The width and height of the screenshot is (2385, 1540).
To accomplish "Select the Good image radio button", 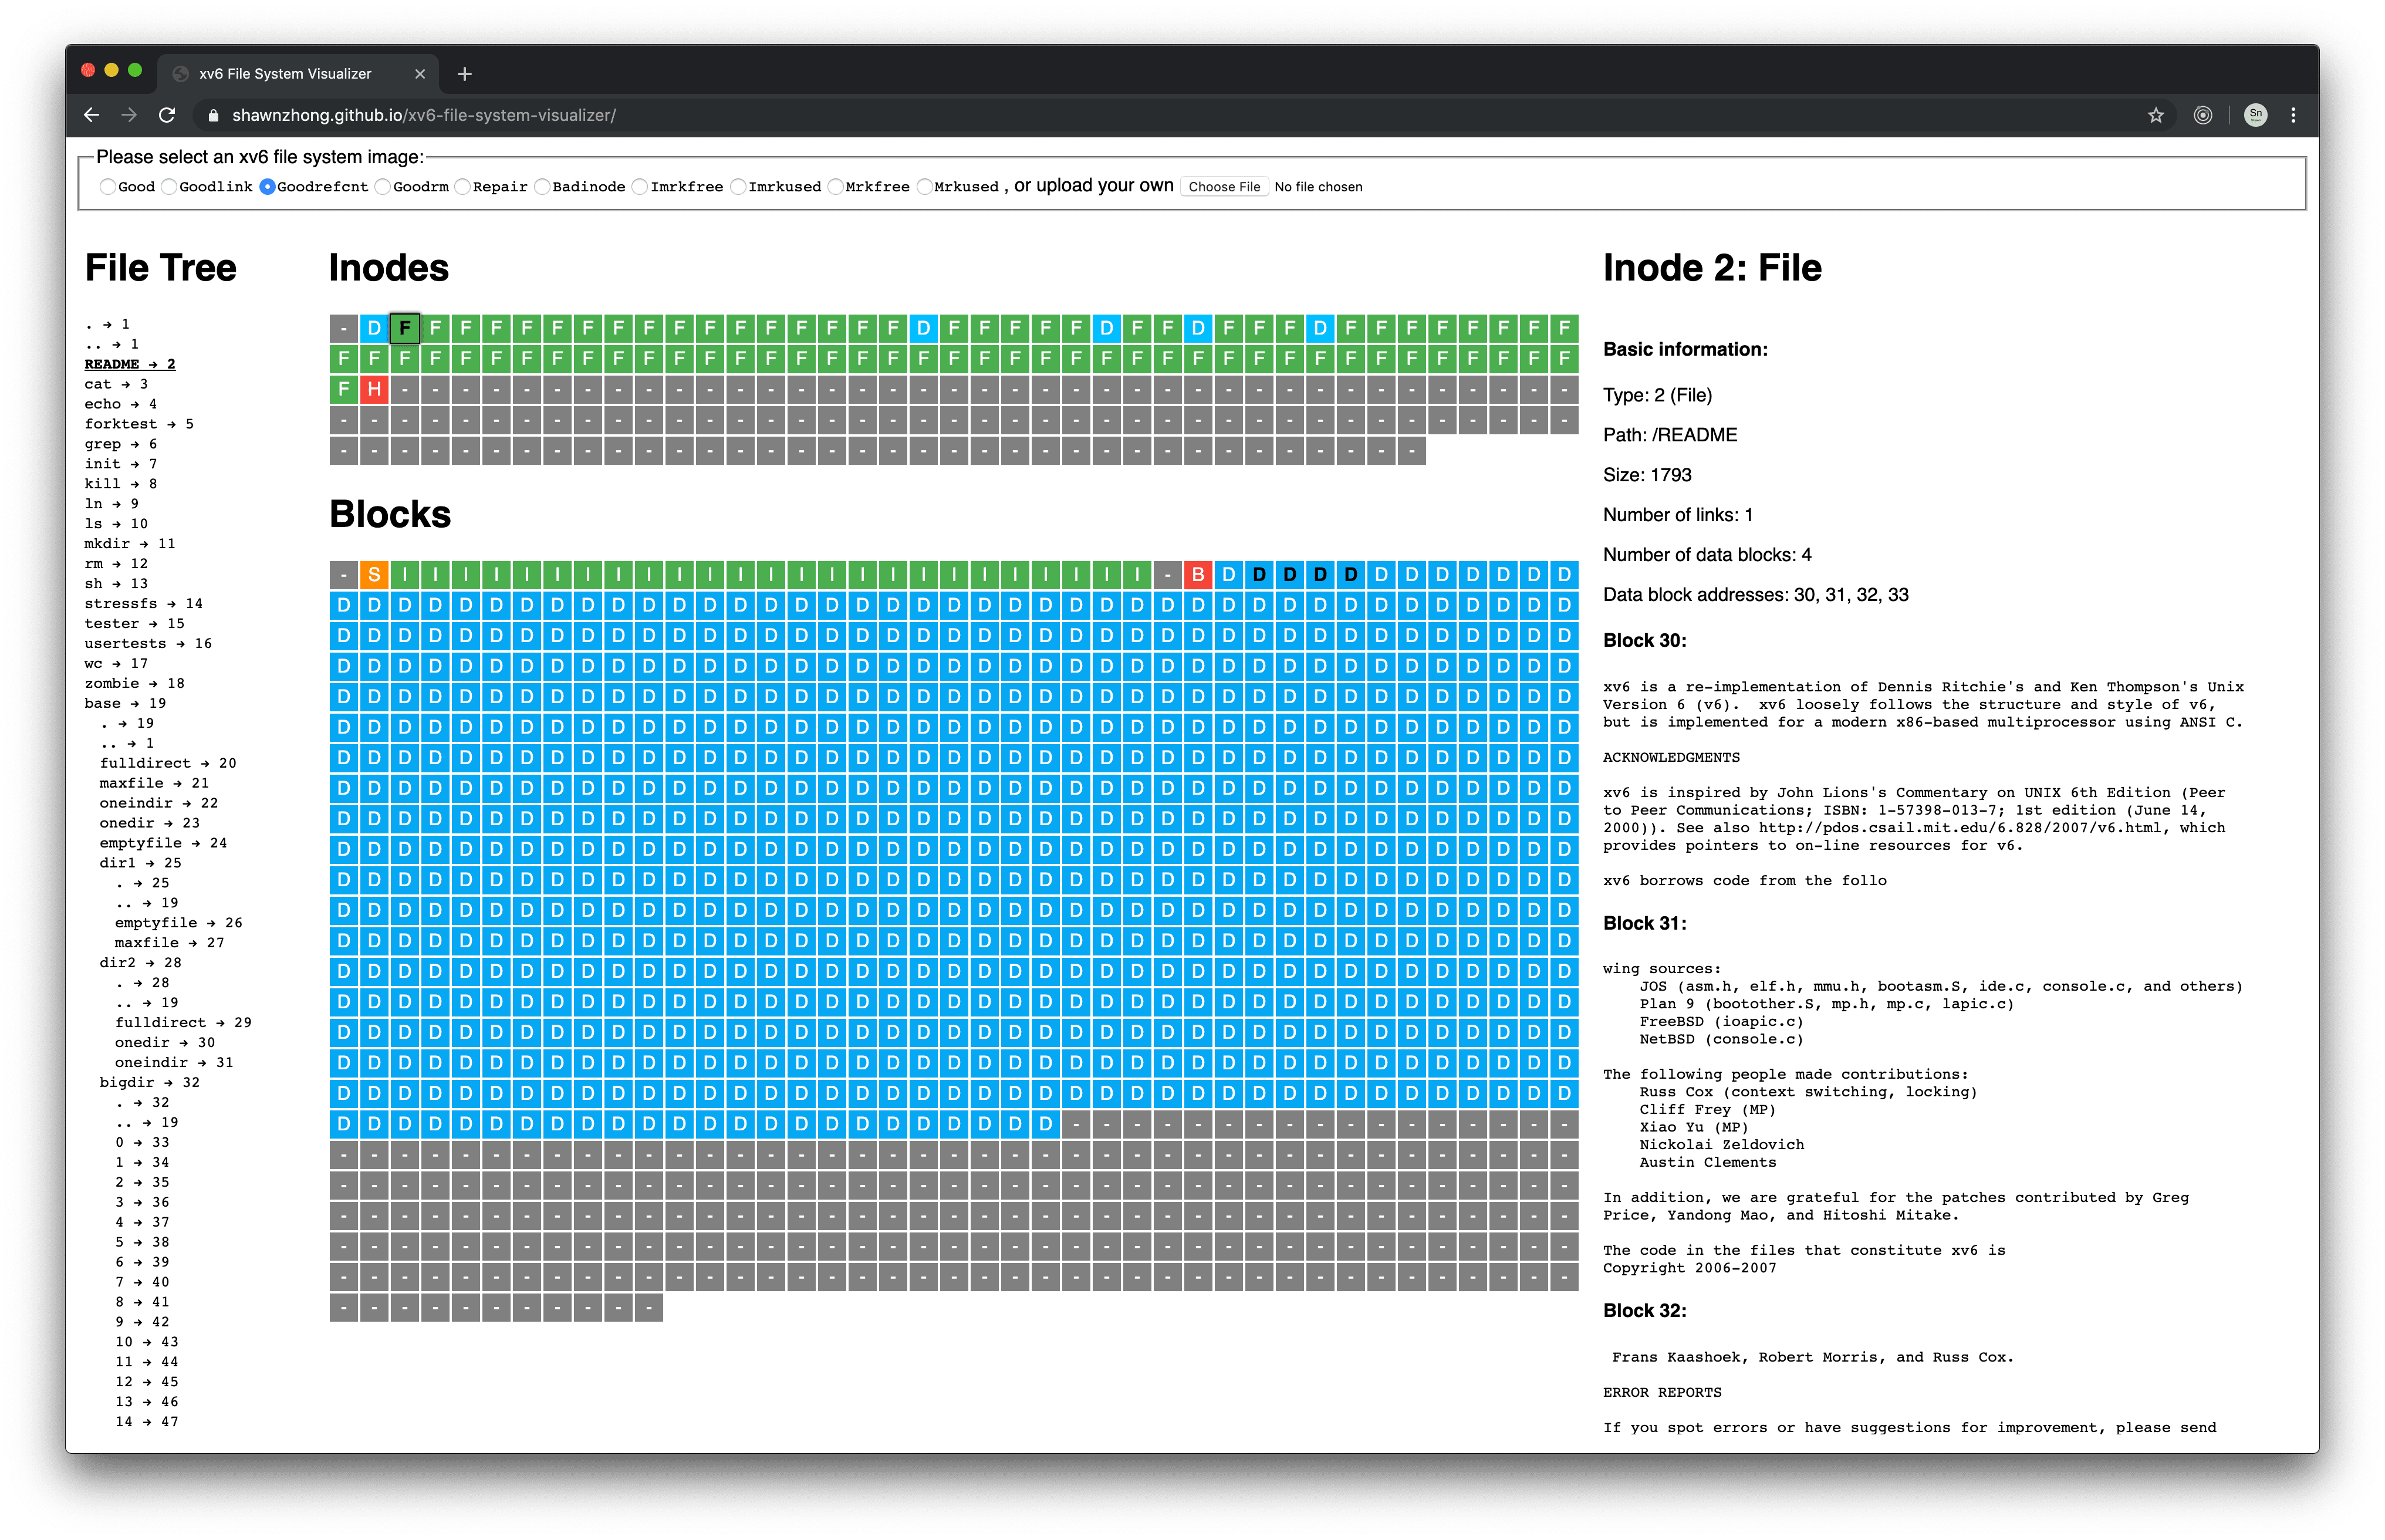I will point(107,187).
